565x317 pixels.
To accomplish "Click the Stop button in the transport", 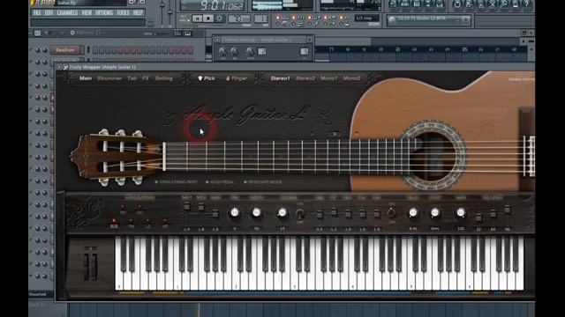I will [x=208, y=18].
